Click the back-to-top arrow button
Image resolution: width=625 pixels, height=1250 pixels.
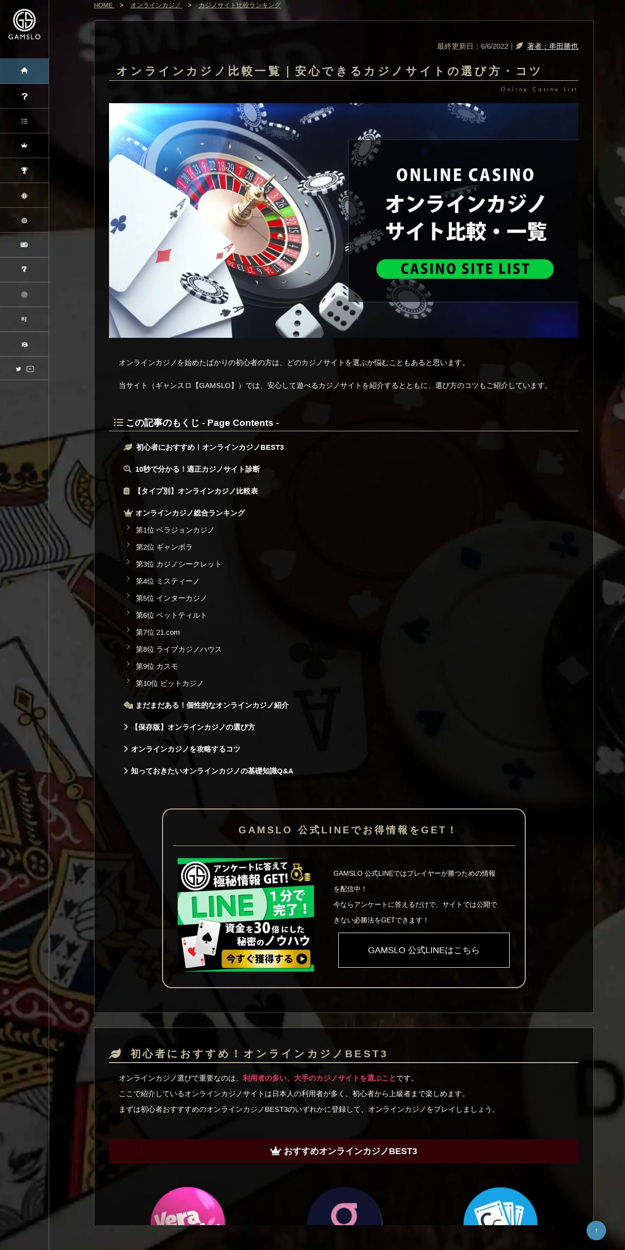pos(596,1230)
